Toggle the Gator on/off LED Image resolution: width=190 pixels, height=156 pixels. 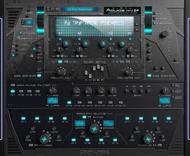[84, 117]
